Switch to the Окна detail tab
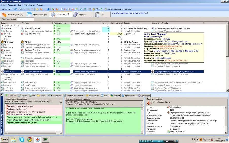 [x=105, y=96]
